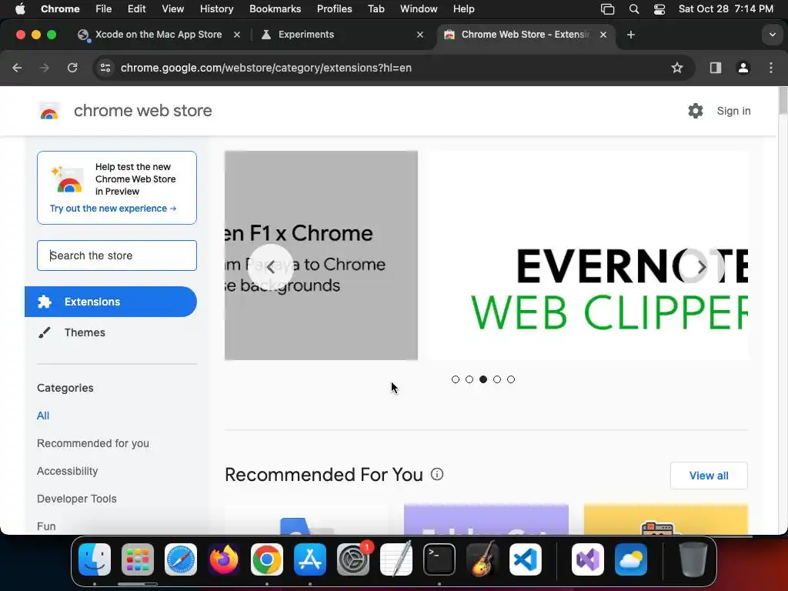
Task: Close the Xcode on the Mac App Store tab
Action: [x=237, y=35]
